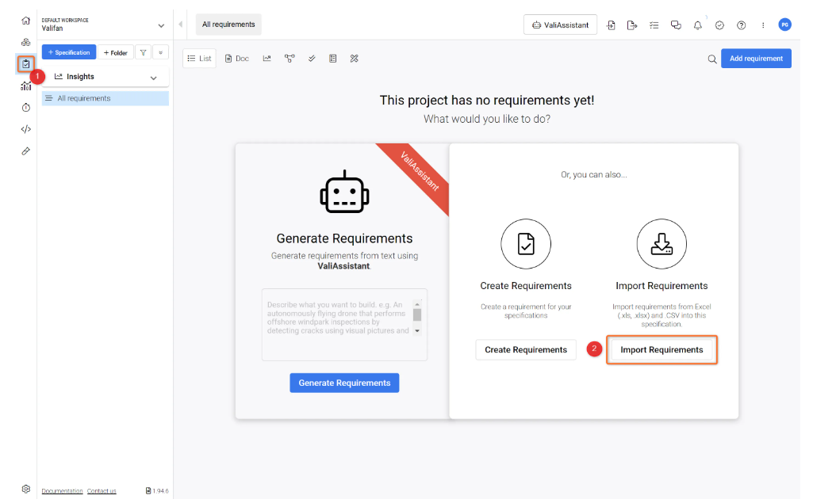Click the filter funnel icon
The image size is (813, 503).
click(x=143, y=52)
